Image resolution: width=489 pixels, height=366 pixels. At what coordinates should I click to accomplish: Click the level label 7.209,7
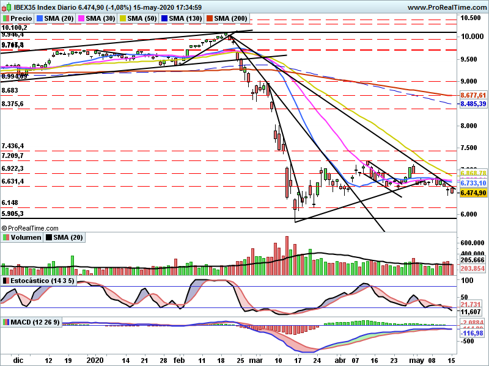pyautogui.click(x=12, y=156)
